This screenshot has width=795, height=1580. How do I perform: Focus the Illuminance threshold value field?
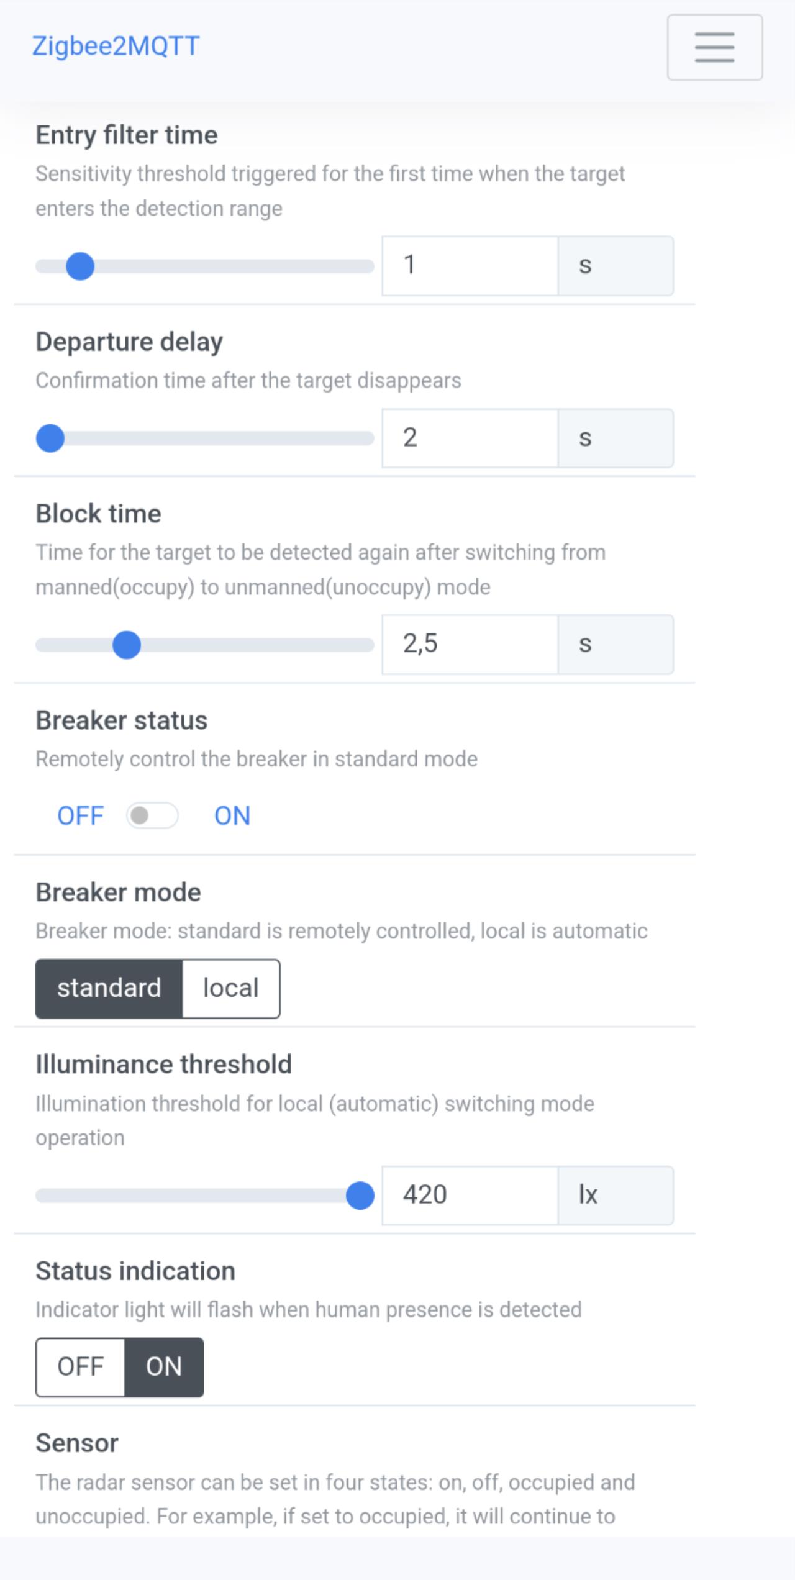(470, 1195)
